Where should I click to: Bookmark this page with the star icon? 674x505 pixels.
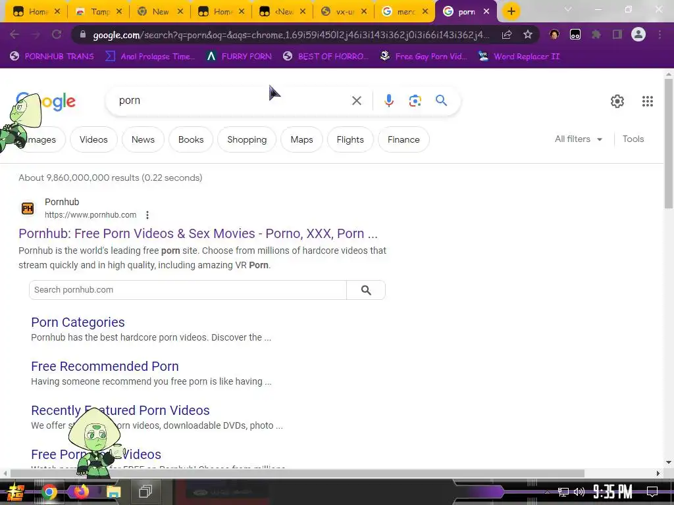click(x=528, y=34)
